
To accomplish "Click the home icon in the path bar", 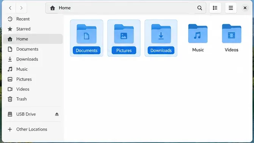I will 52,8.
